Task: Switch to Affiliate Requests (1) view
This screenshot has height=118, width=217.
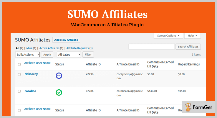Action: [79, 48]
